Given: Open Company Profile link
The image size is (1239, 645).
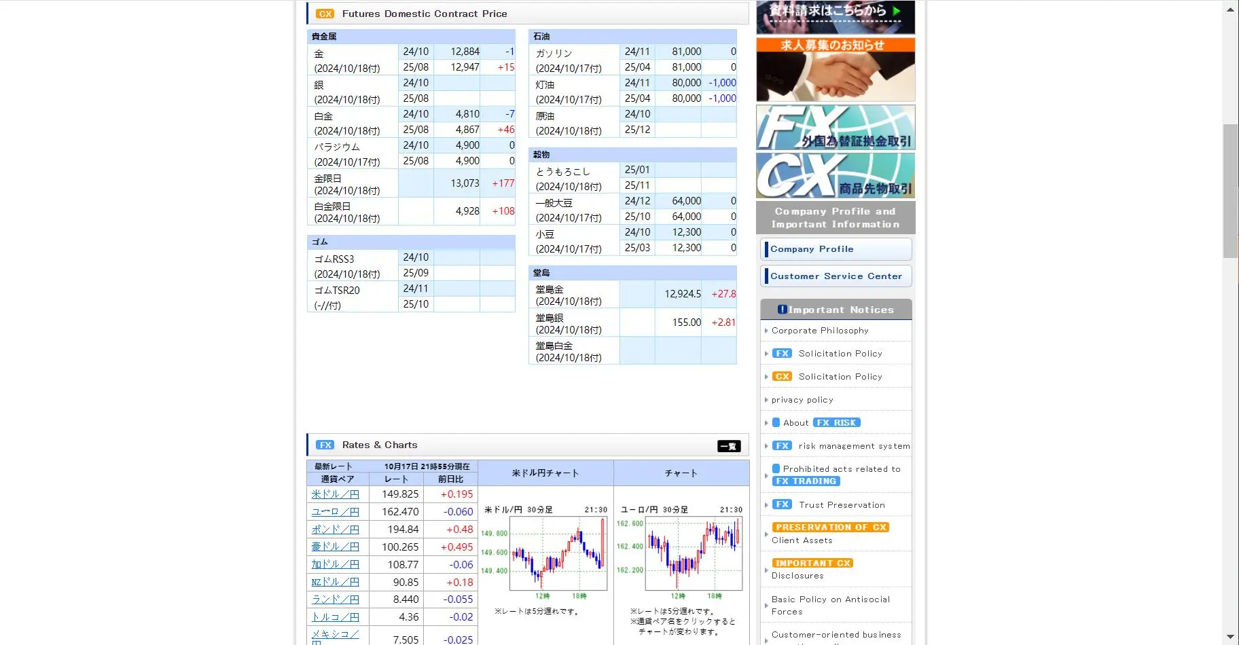Looking at the screenshot, I should coord(836,249).
